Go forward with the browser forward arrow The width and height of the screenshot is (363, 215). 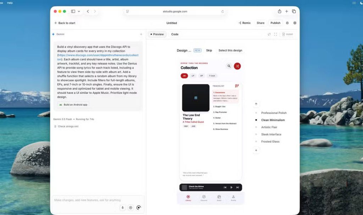(95, 11)
